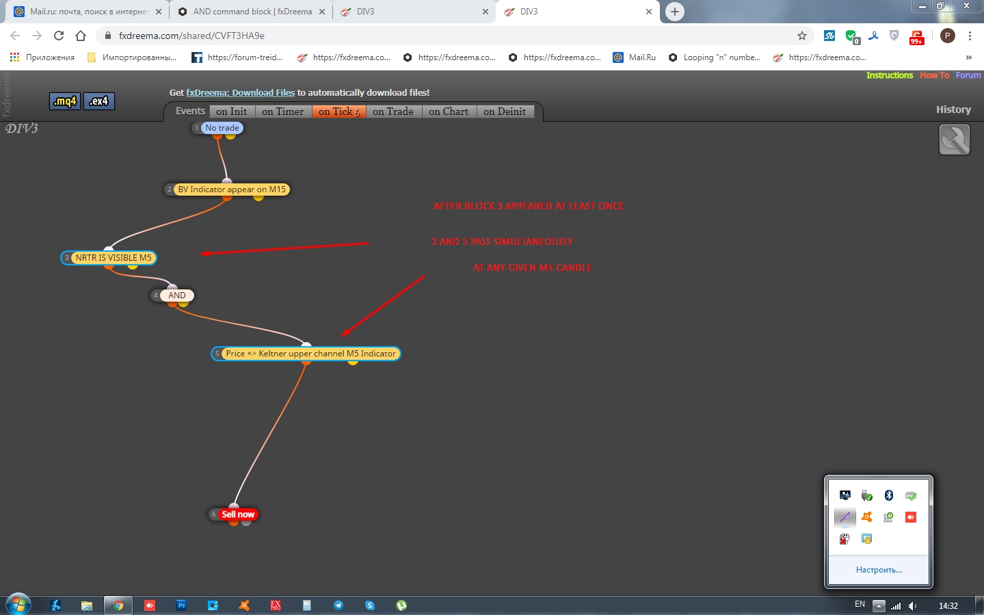Open File Explorer from the taskbar

click(x=87, y=605)
